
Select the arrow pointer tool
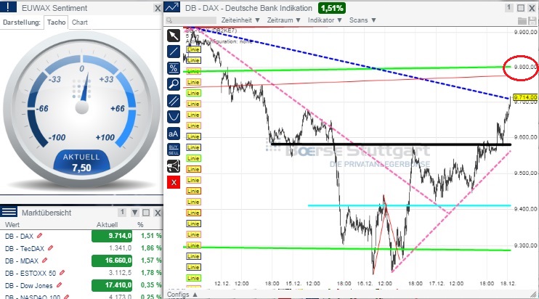coord(174,36)
